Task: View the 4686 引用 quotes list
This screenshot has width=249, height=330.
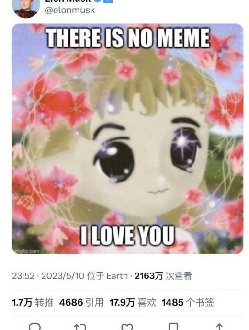Action: click(x=81, y=302)
